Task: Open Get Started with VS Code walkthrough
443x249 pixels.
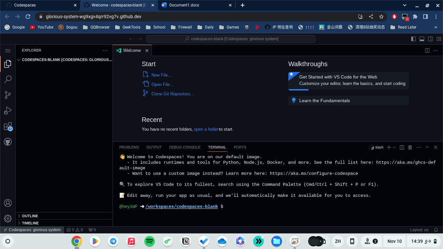Action: pyautogui.click(x=349, y=80)
